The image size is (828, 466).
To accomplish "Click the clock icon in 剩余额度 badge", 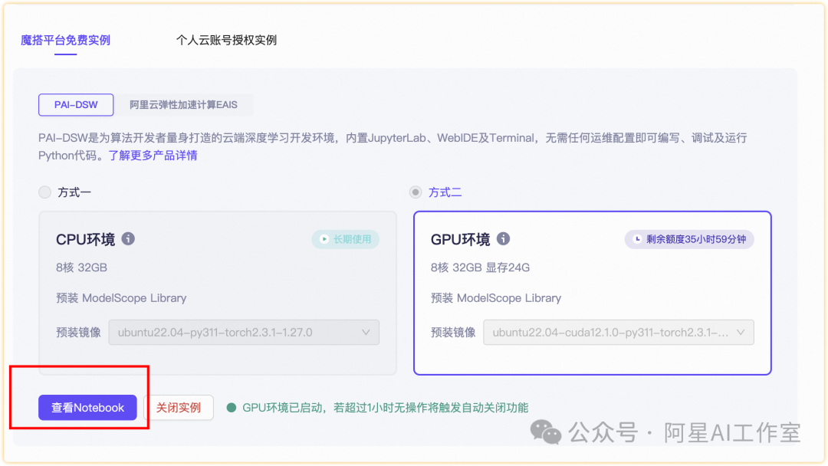I will point(637,239).
